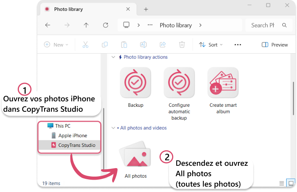Switch to large thumbnails view icon
The width and height of the screenshot is (297, 192).
(x=291, y=183)
